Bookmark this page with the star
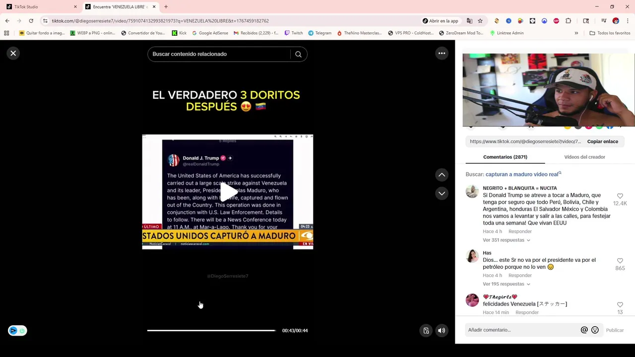Image resolution: width=635 pixels, height=357 pixels. point(480,21)
